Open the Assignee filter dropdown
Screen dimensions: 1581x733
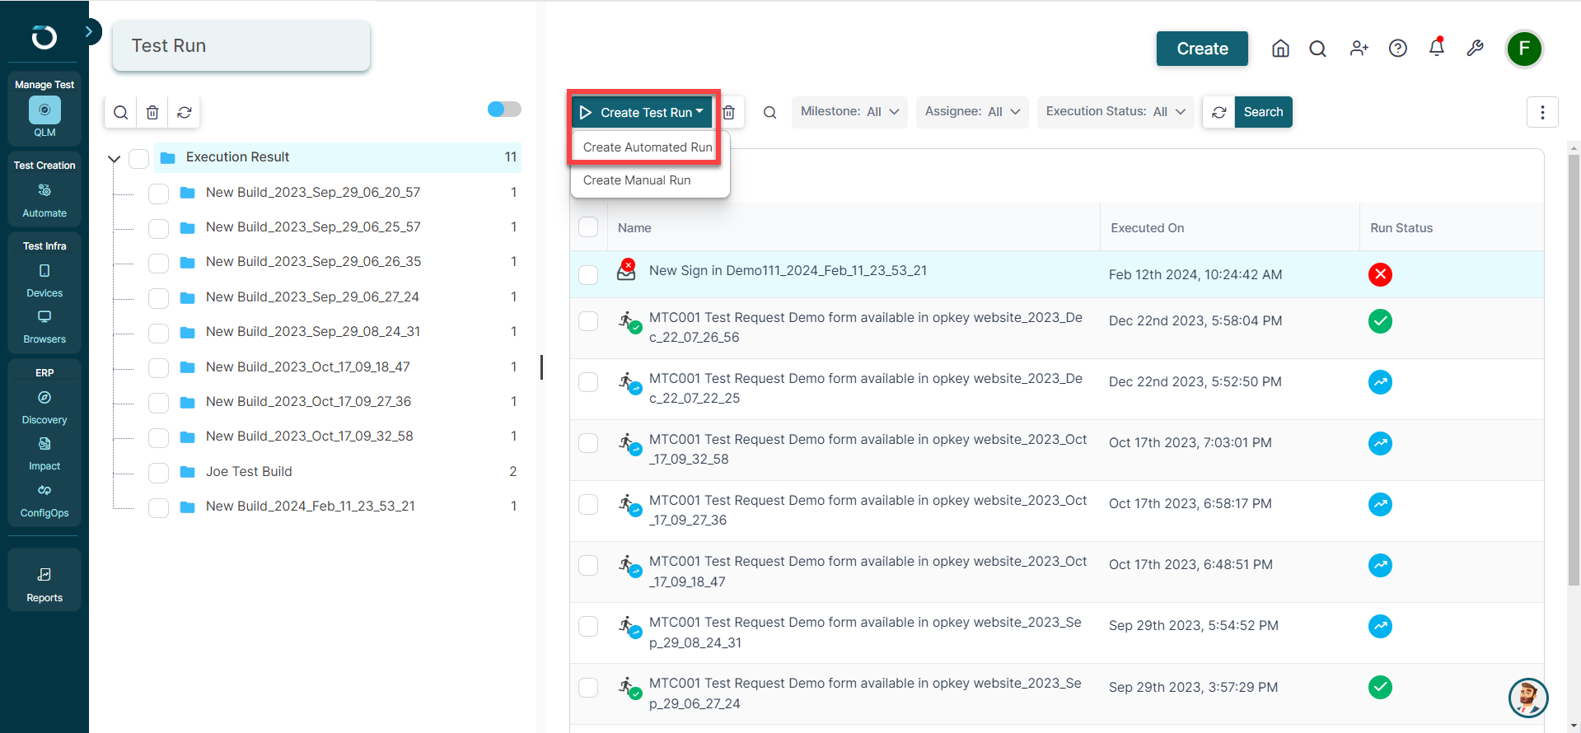(972, 112)
